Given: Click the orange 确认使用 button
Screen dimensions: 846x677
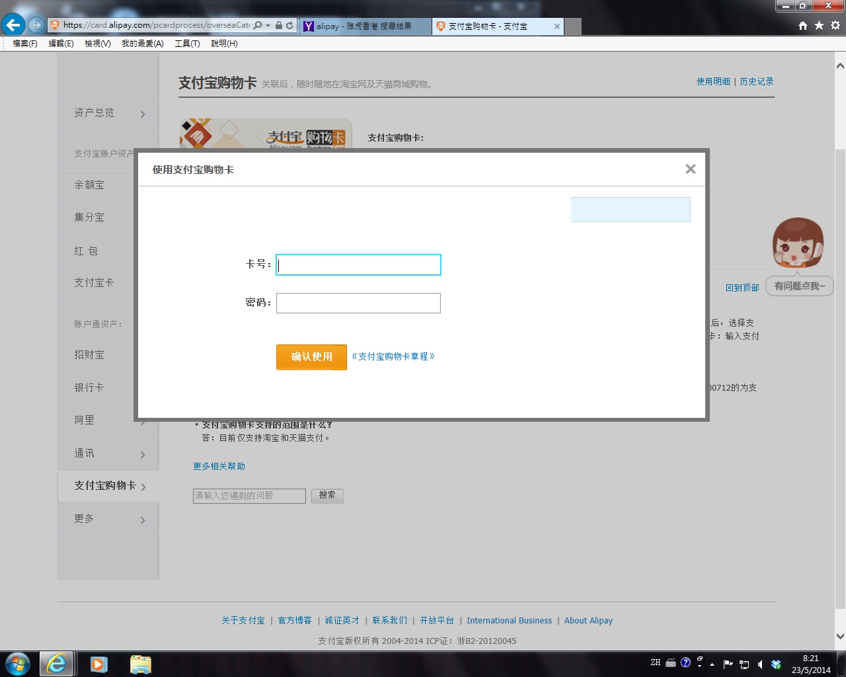Looking at the screenshot, I should (x=311, y=357).
